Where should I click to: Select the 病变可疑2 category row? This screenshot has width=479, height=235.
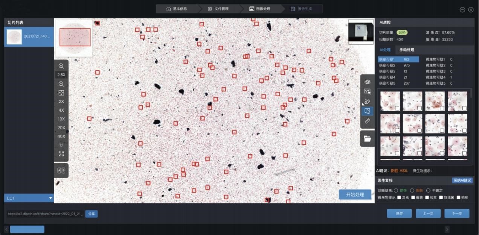(x=398, y=65)
